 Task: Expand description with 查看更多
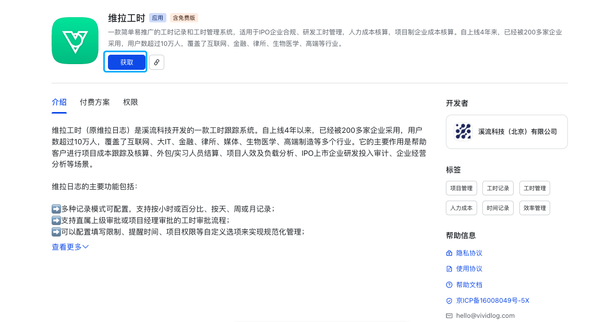(70, 247)
